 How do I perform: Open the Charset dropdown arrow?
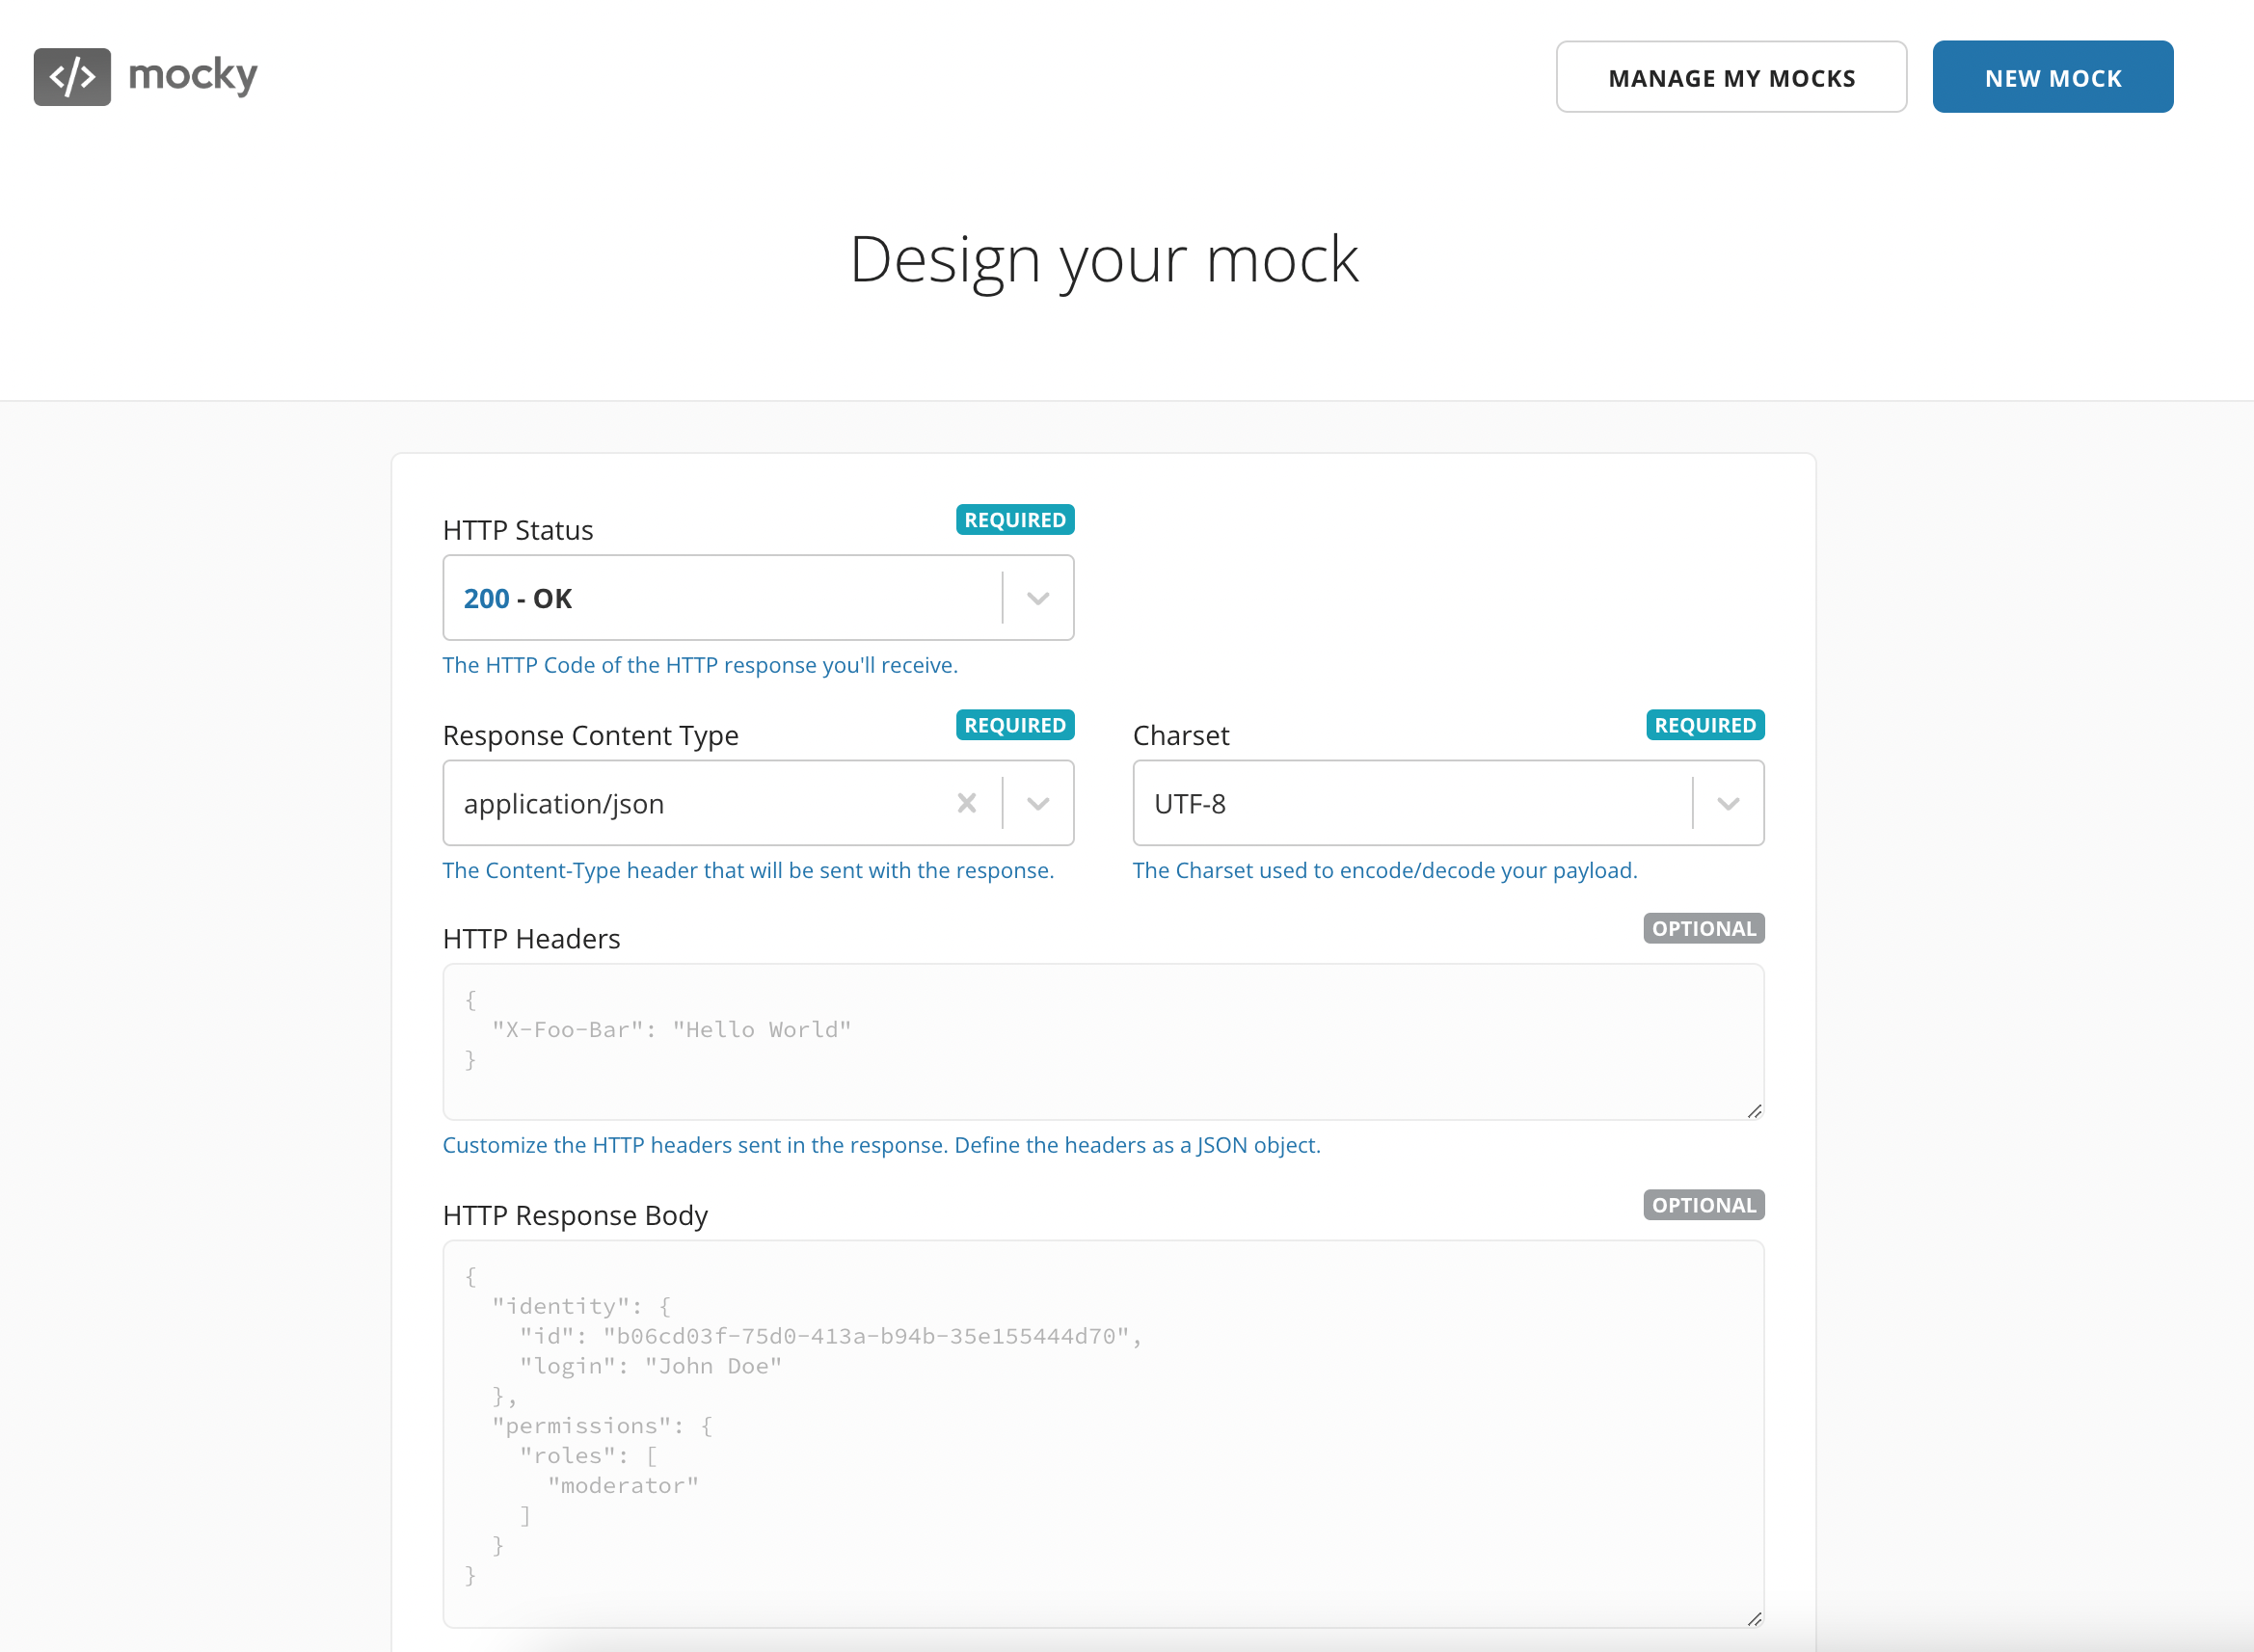pyautogui.click(x=1728, y=803)
